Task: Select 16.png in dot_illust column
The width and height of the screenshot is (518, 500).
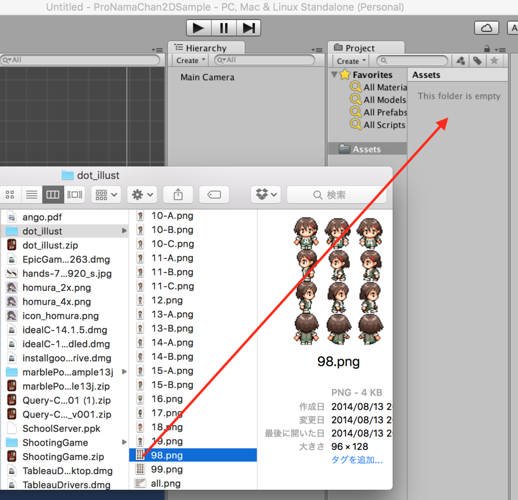Action: pos(193,399)
